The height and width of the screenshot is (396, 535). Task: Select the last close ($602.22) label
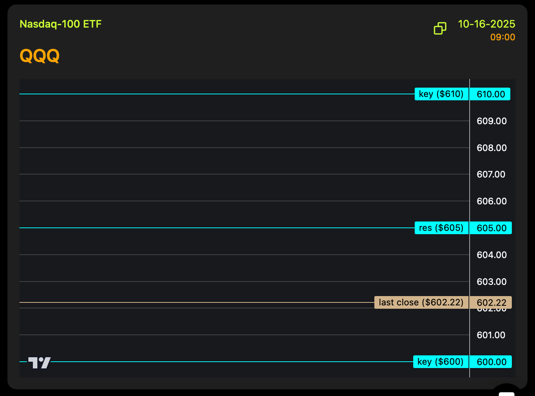click(x=421, y=302)
